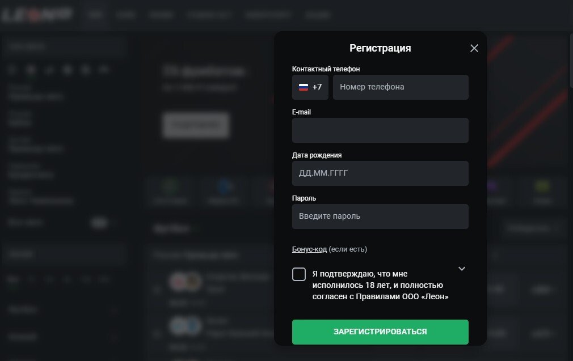Click the Russian flag icon
This screenshot has height=361, width=573.
coord(304,87)
